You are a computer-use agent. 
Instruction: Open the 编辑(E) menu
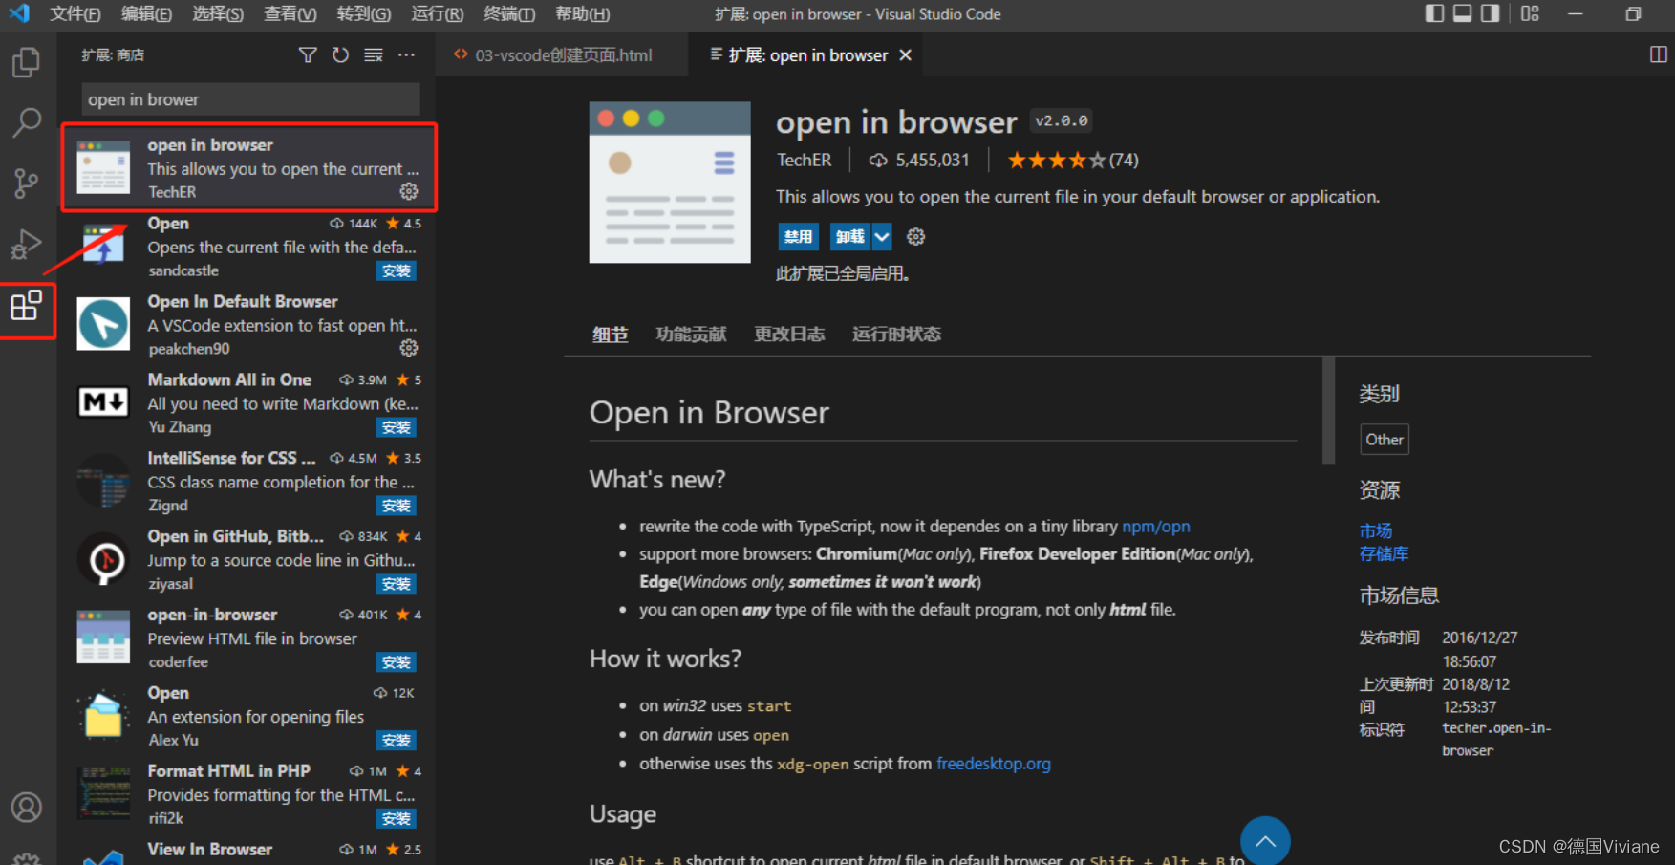[x=147, y=14]
